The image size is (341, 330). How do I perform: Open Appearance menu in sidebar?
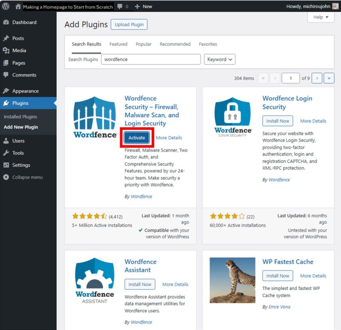25,91
